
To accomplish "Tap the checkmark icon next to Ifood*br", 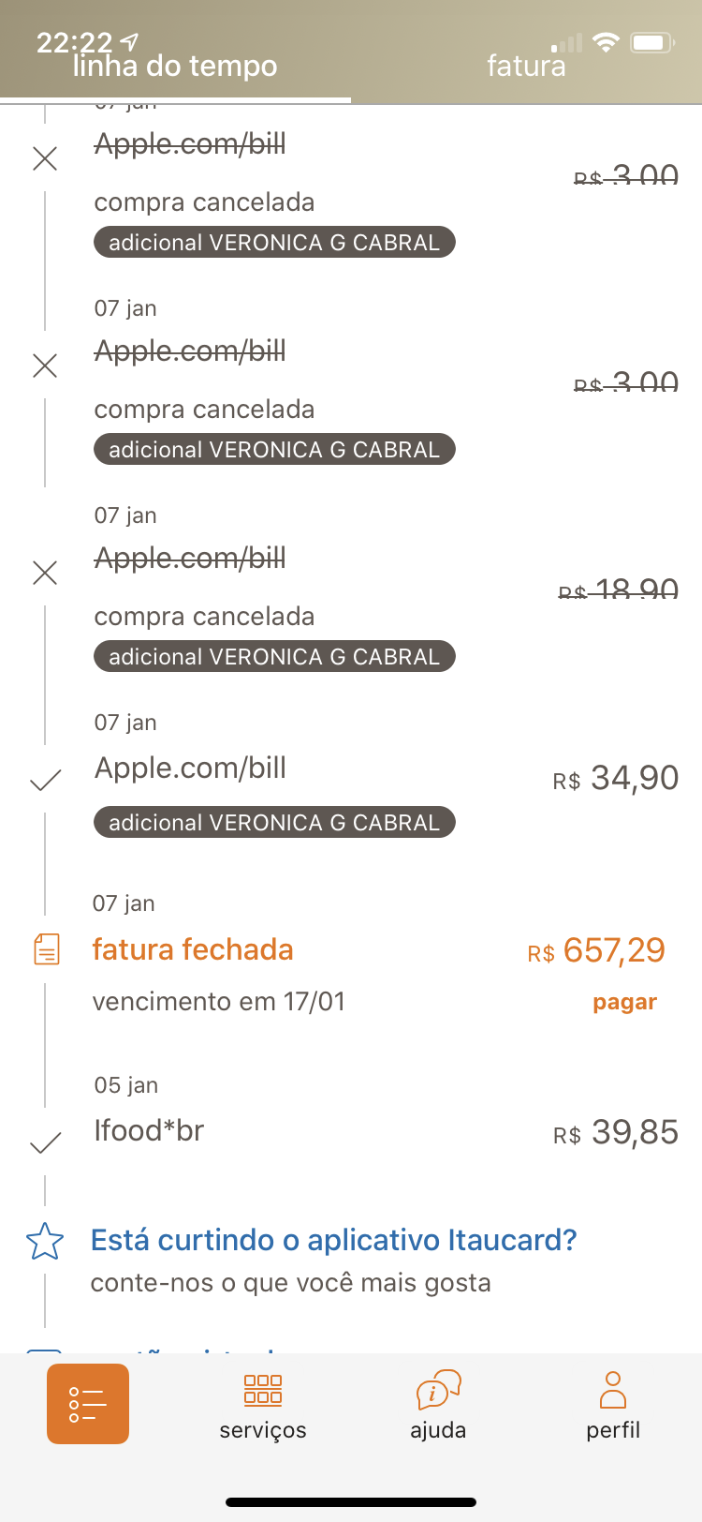I will pos(45,1142).
